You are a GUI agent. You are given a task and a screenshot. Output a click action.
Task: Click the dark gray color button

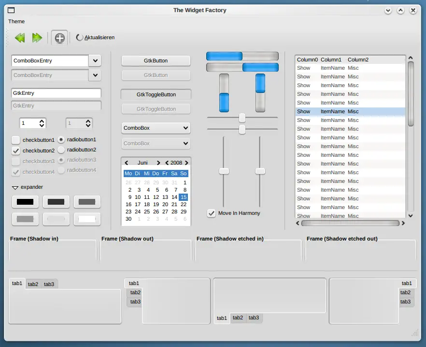(56, 202)
